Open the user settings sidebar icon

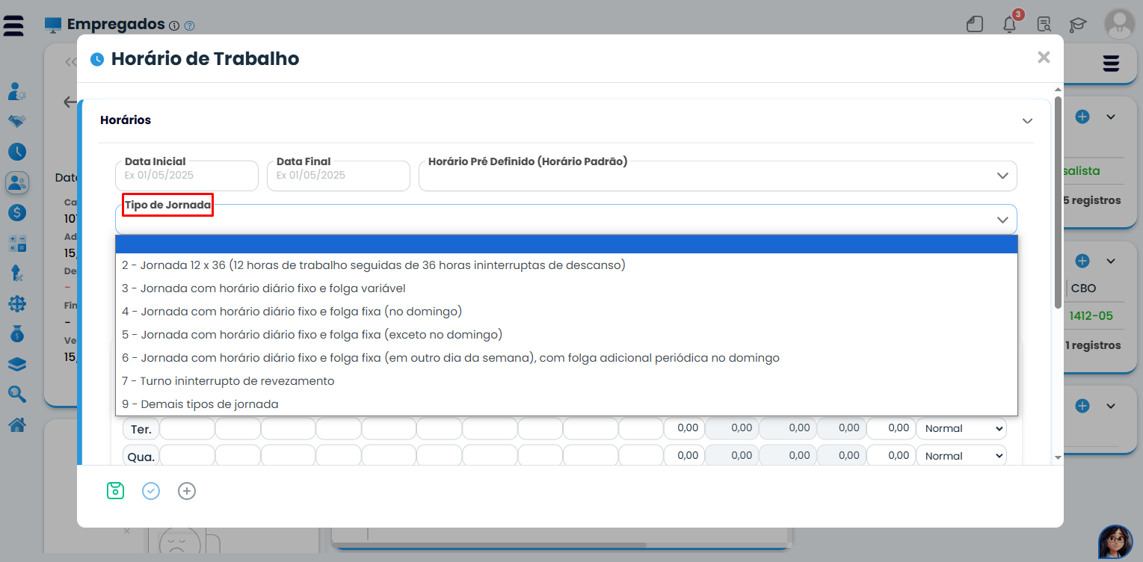pyautogui.click(x=17, y=92)
